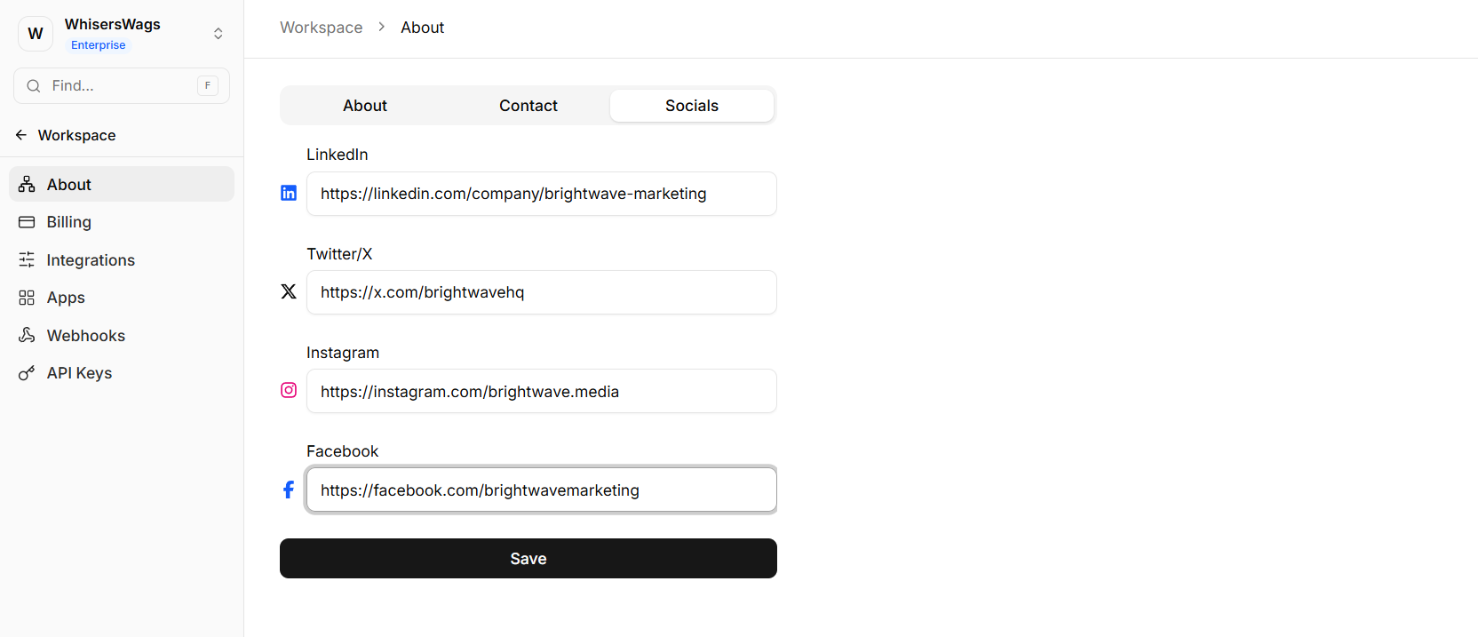
Task: Click into the LinkedIn URL field
Action: point(541,194)
